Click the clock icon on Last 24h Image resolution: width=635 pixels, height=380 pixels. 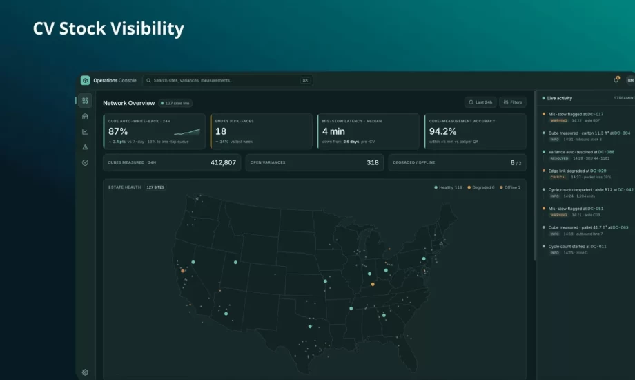click(x=471, y=102)
